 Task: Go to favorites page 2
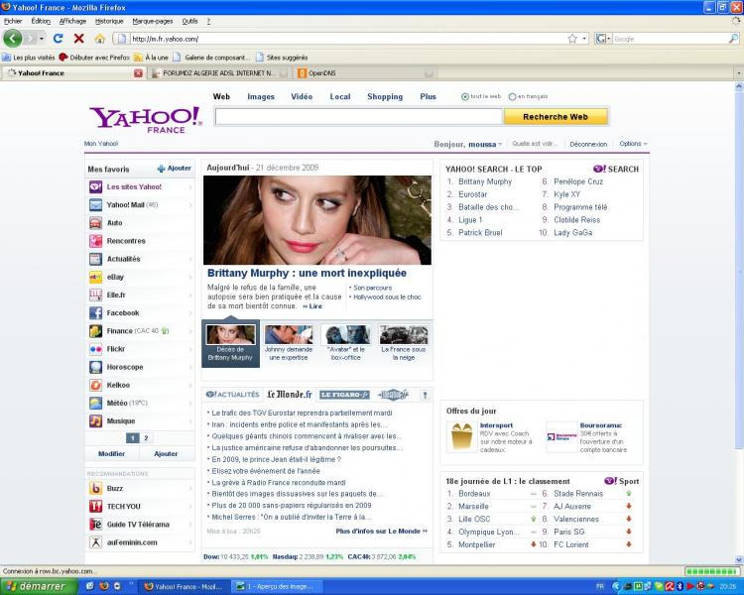[x=146, y=438]
